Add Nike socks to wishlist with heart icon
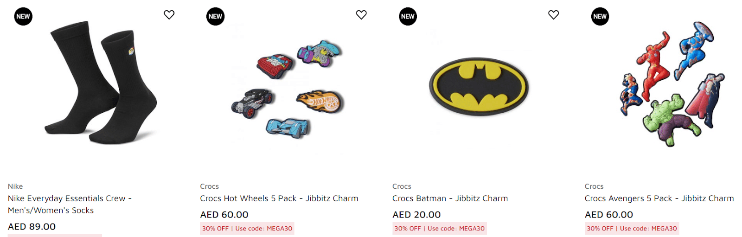Screen dimensions: 742x237 point(169,15)
